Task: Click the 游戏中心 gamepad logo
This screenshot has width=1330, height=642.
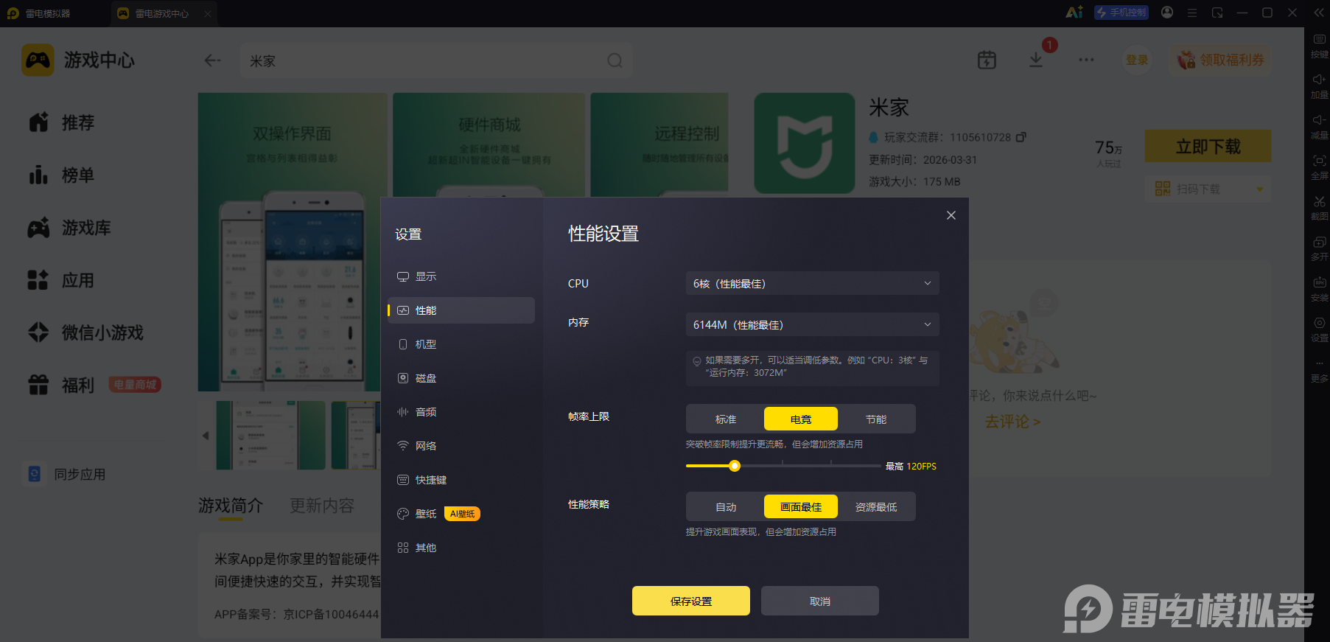Action: (x=38, y=60)
